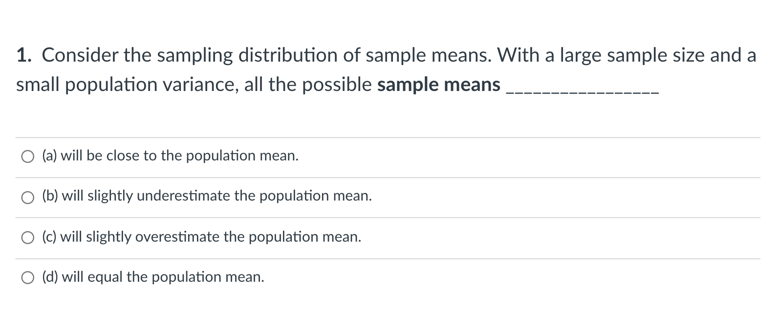The height and width of the screenshot is (315, 779).
Task: Select radio button for option (a)
Action: pos(28,157)
